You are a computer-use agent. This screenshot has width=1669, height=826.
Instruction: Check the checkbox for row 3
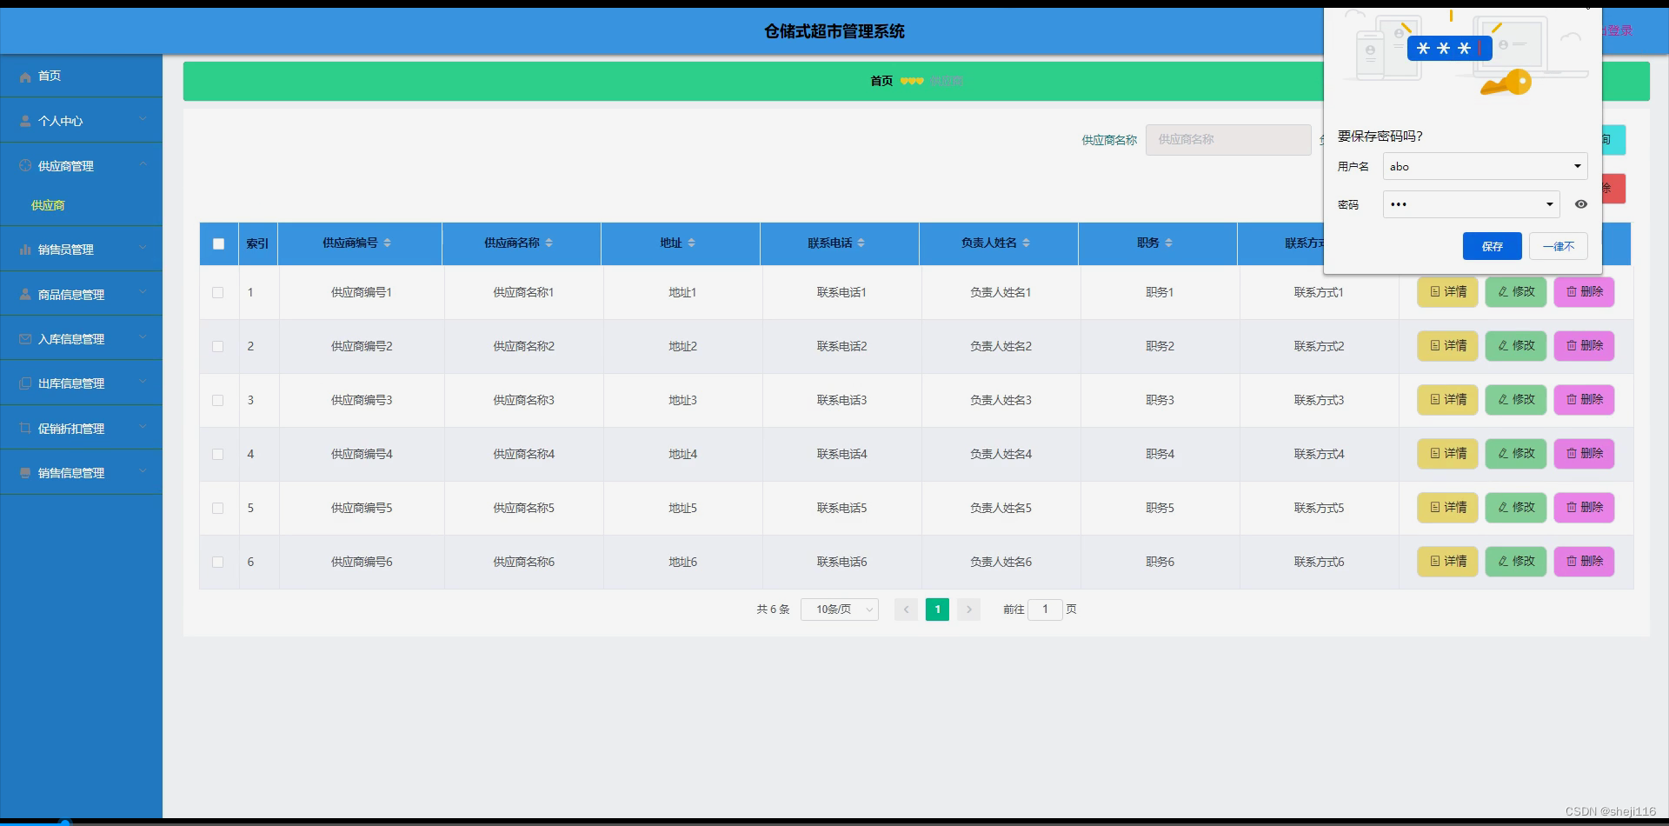coord(218,400)
